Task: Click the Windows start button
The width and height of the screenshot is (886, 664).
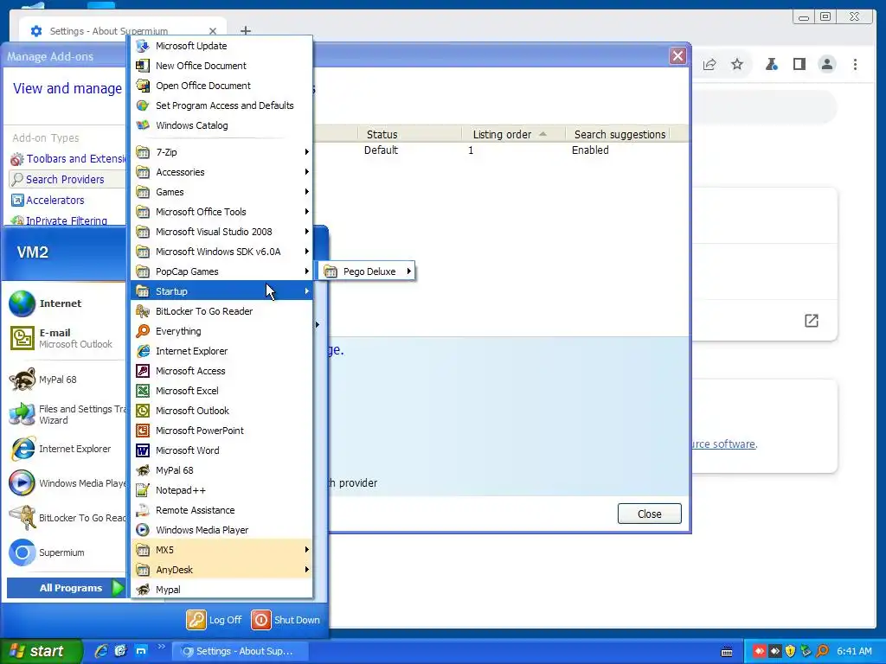Action: (40, 651)
